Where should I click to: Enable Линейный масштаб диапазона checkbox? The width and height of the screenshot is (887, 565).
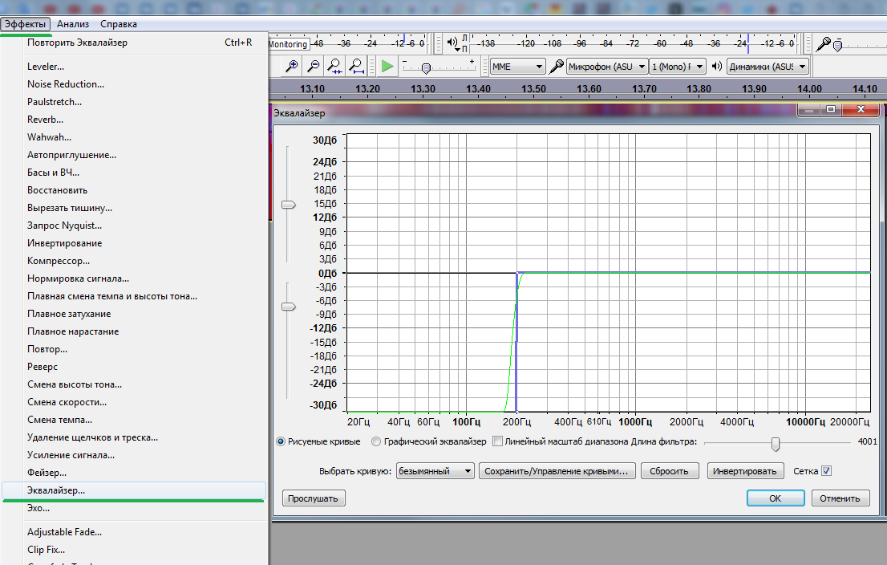pos(497,441)
